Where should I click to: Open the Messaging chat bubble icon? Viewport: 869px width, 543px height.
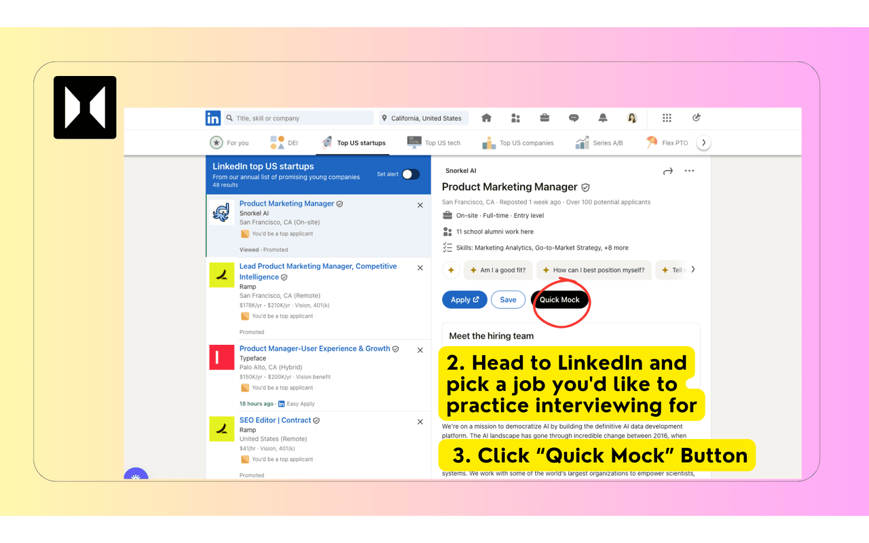[x=574, y=118]
